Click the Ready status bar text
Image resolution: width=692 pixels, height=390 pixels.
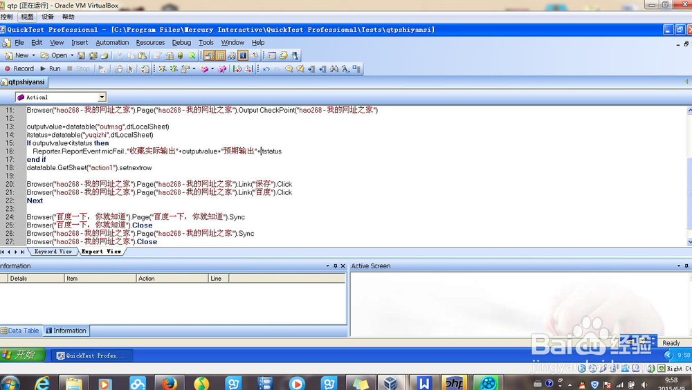click(x=671, y=343)
